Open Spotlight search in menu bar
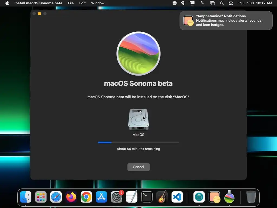277x208 pixels. coord(222,3)
